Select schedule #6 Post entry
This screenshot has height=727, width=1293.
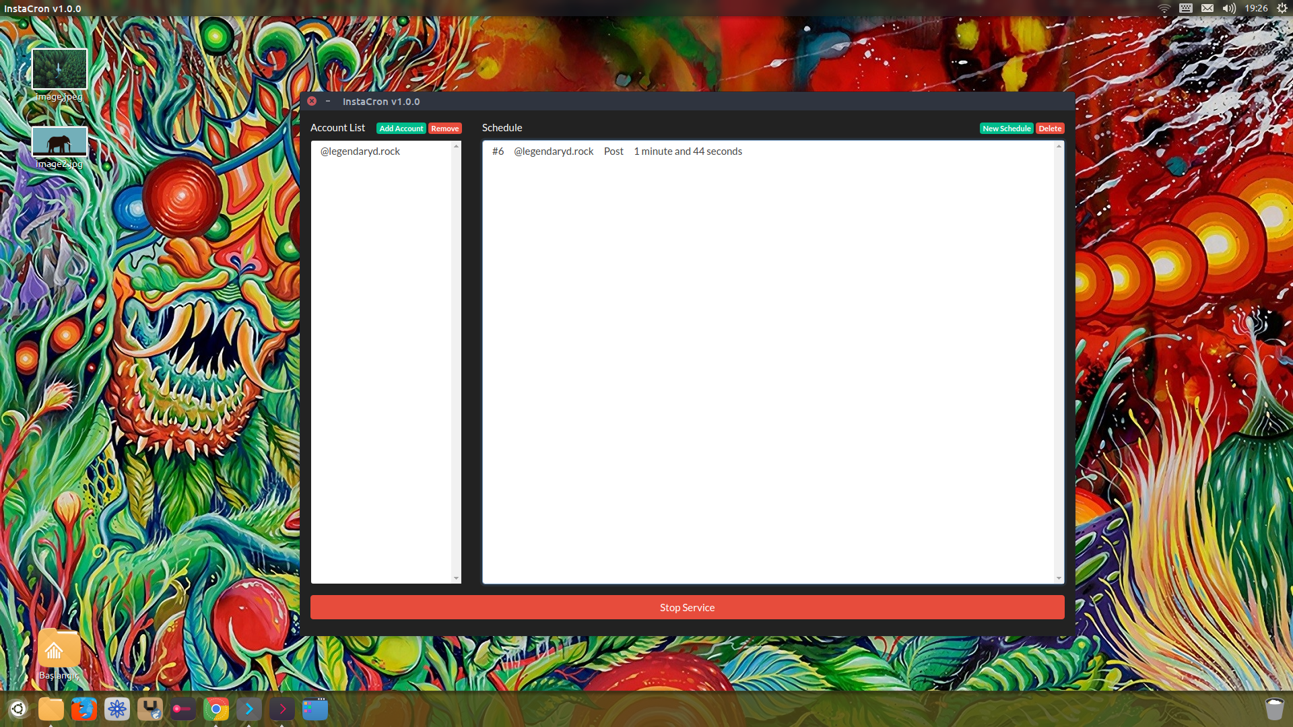tap(768, 151)
